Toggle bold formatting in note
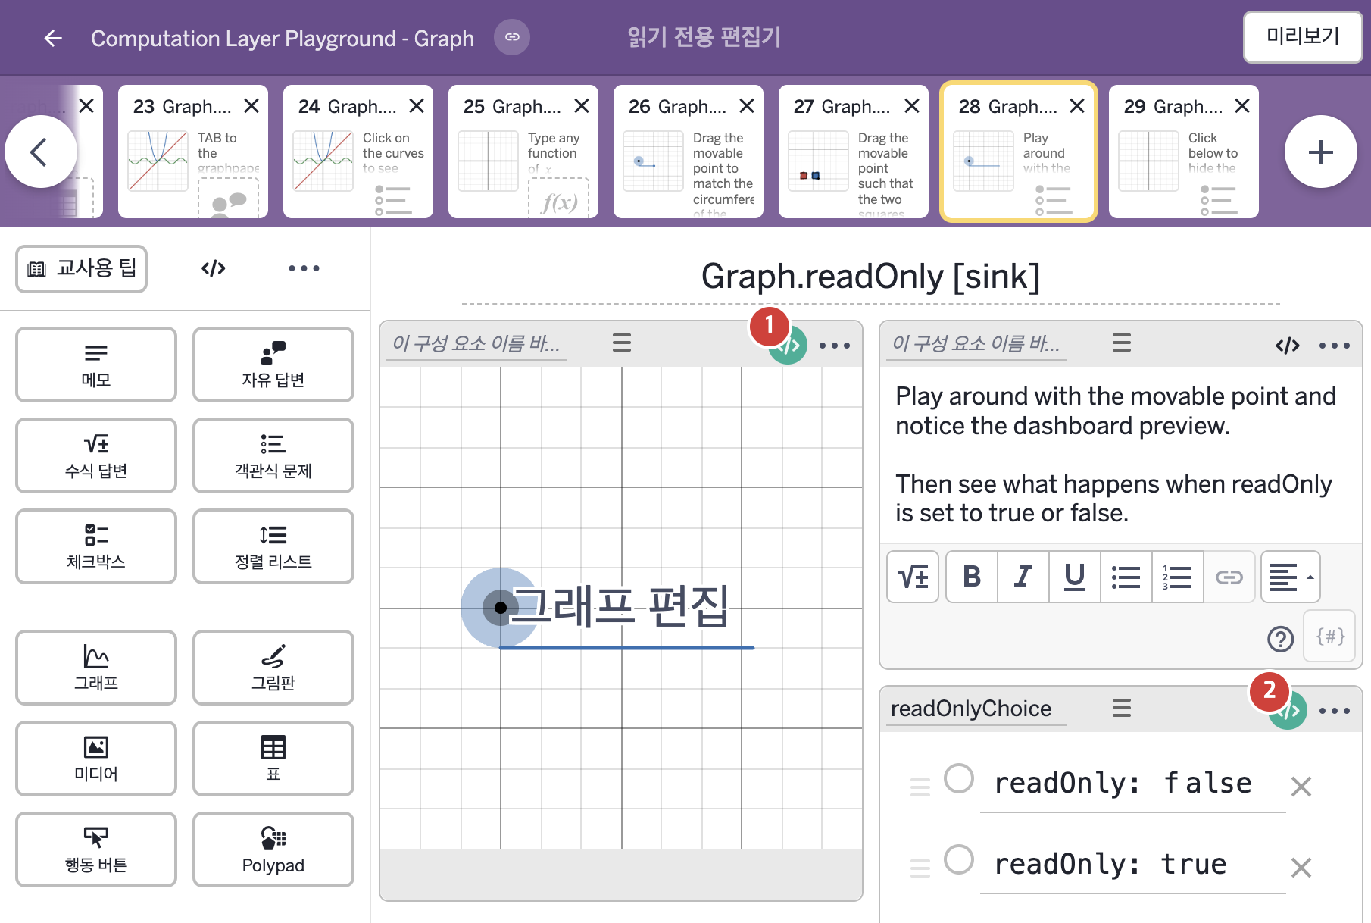1371x923 pixels. (x=972, y=577)
